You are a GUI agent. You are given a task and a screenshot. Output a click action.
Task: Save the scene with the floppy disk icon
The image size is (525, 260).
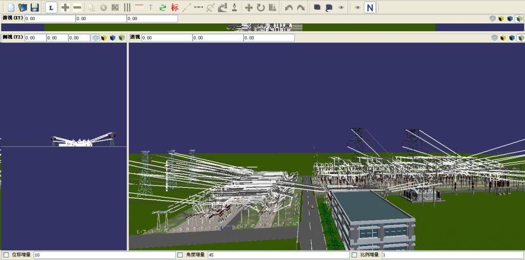tap(34, 8)
